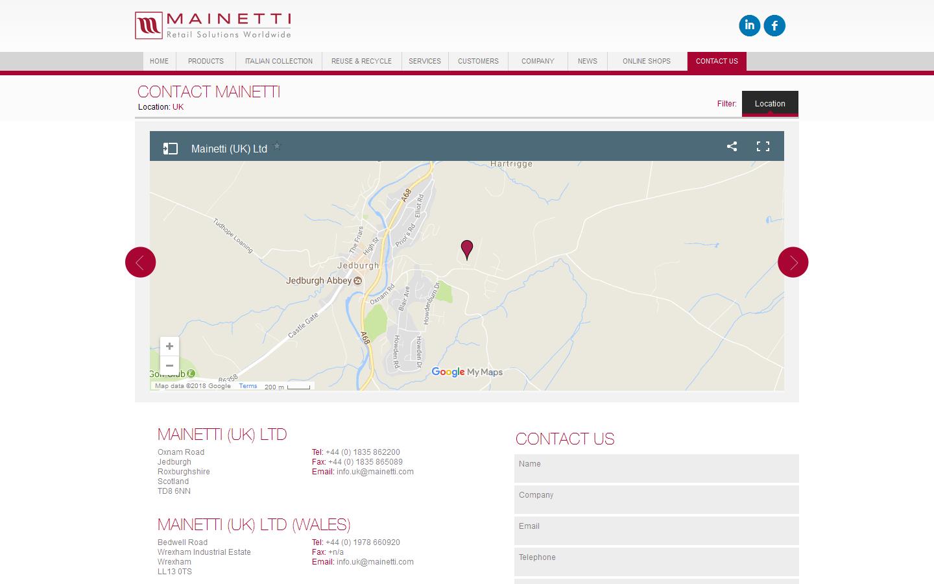The image size is (934, 584).
Task: Select the Contact Us menu tab
Action: 717,61
